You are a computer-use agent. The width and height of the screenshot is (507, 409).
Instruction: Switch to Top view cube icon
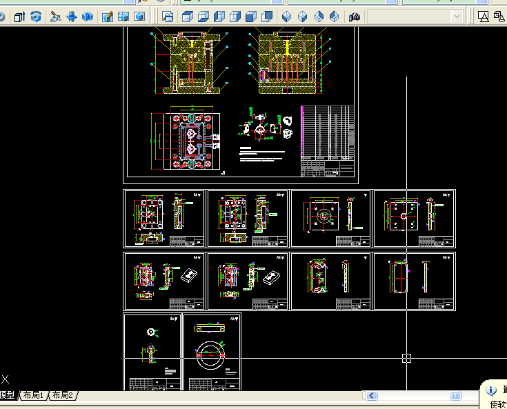click(x=187, y=17)
